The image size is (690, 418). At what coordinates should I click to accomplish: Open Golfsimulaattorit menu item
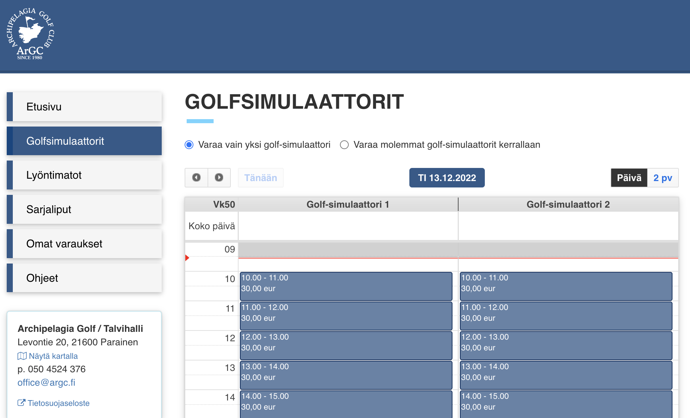click(84, 141)
